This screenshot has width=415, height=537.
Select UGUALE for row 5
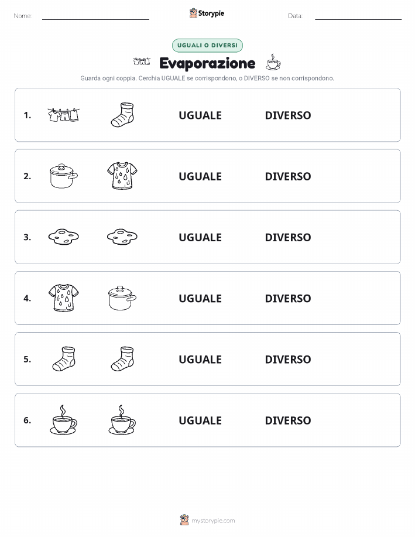pos(200,359)
